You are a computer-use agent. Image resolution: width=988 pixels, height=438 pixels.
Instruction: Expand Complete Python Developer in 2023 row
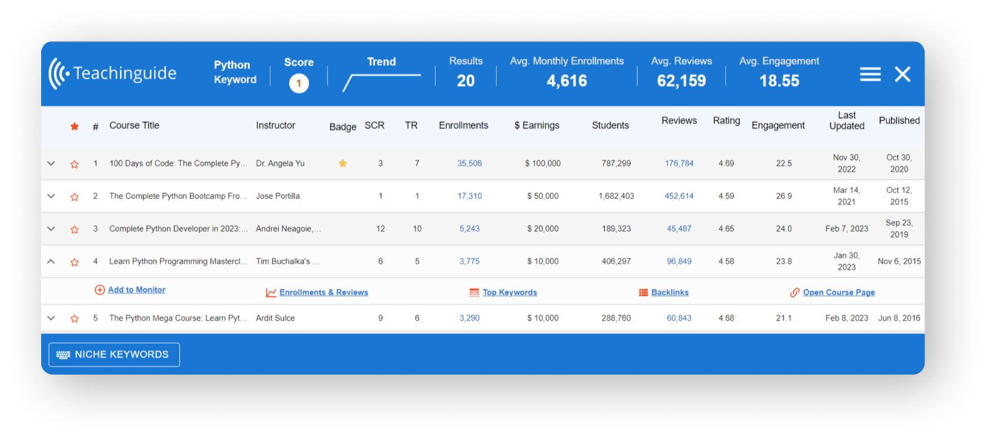pyautogui.click(x=51, y=229)
